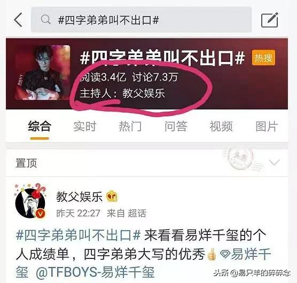Tap the topic cover thumbnail image
This screenshot has width=297, height=283.
(42, 73)
